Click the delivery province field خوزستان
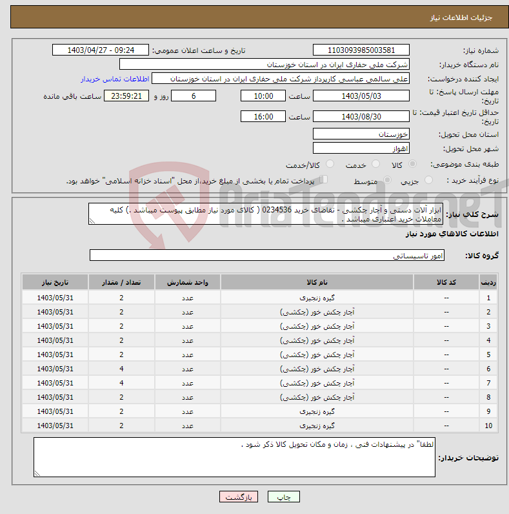This screenshot has width=509, height=514. coord(361,134)
